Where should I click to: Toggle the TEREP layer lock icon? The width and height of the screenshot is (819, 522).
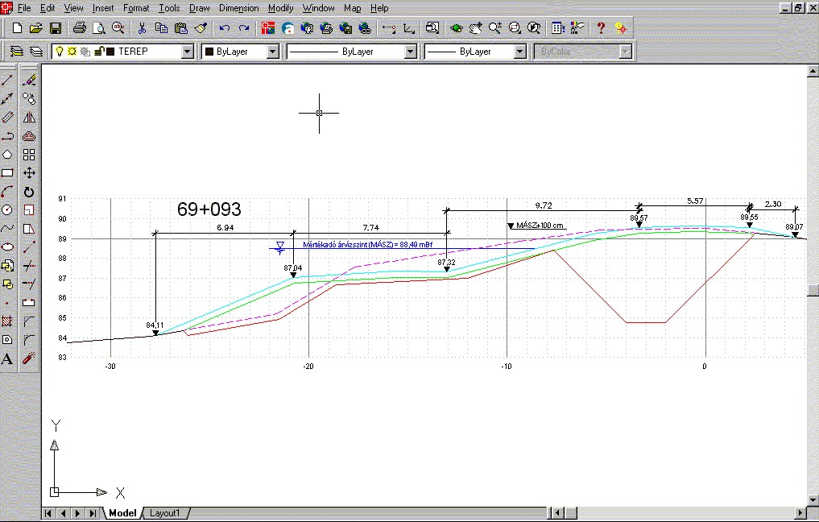point(98,52)
